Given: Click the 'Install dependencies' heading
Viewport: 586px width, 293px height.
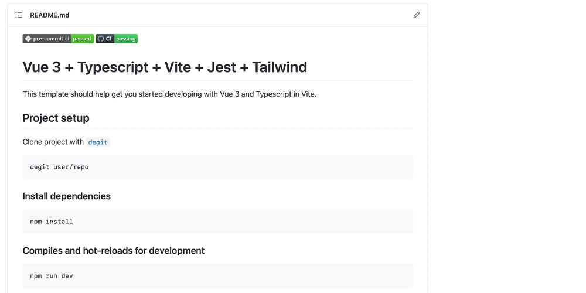Looking at the screenshot, I should pyautogui.click(x=67, y=196).
